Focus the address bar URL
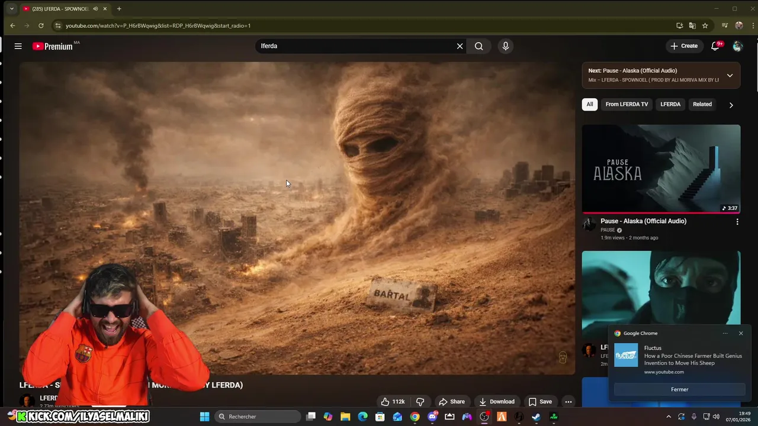758x426 pixels. pos(158,25)
